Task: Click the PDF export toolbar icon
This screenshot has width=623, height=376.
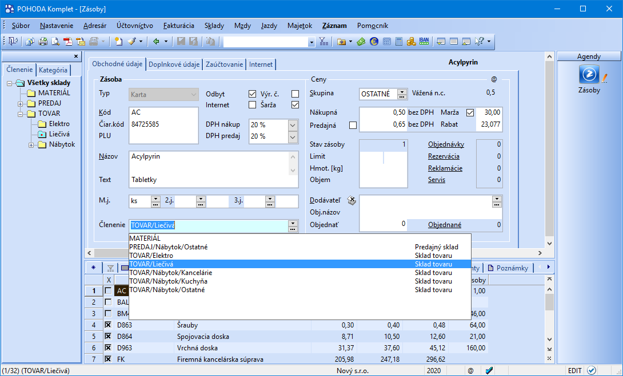Action: (x=68, y=42)
